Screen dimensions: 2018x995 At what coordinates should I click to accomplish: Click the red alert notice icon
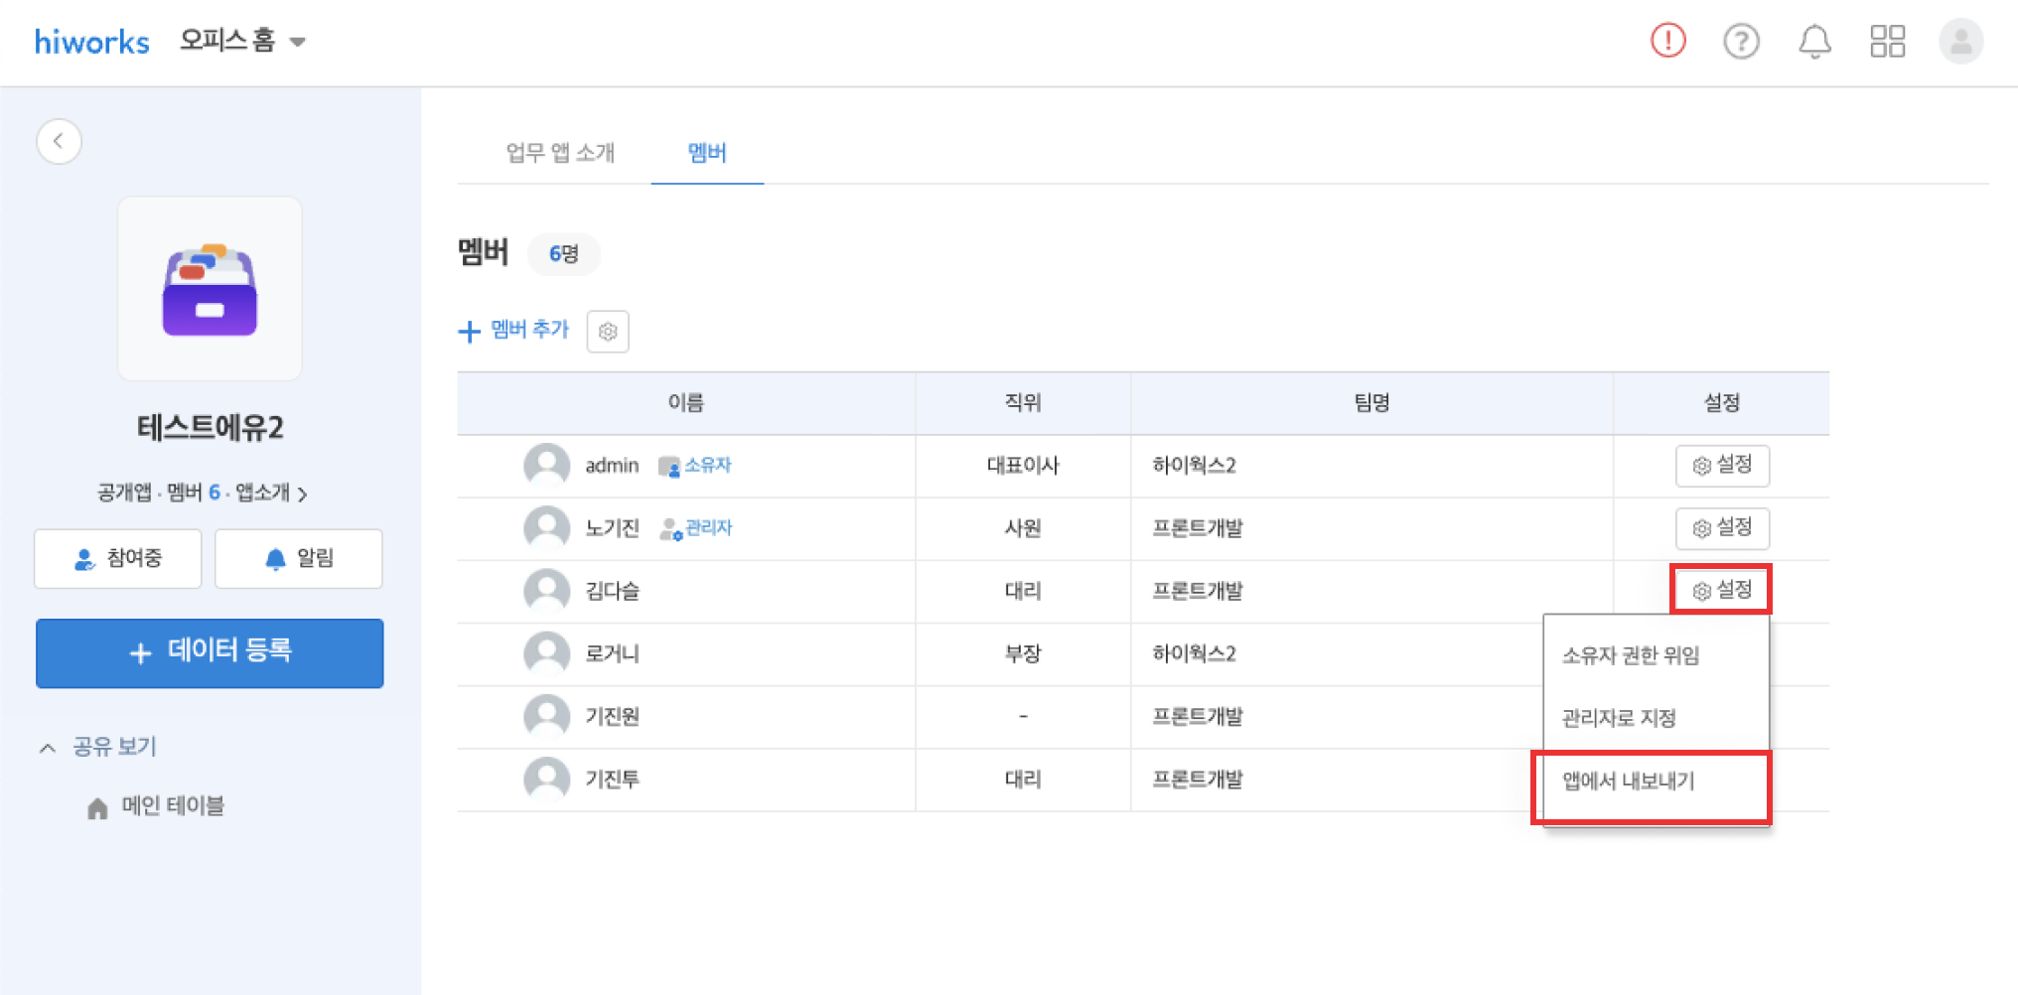coord(1667,41)
